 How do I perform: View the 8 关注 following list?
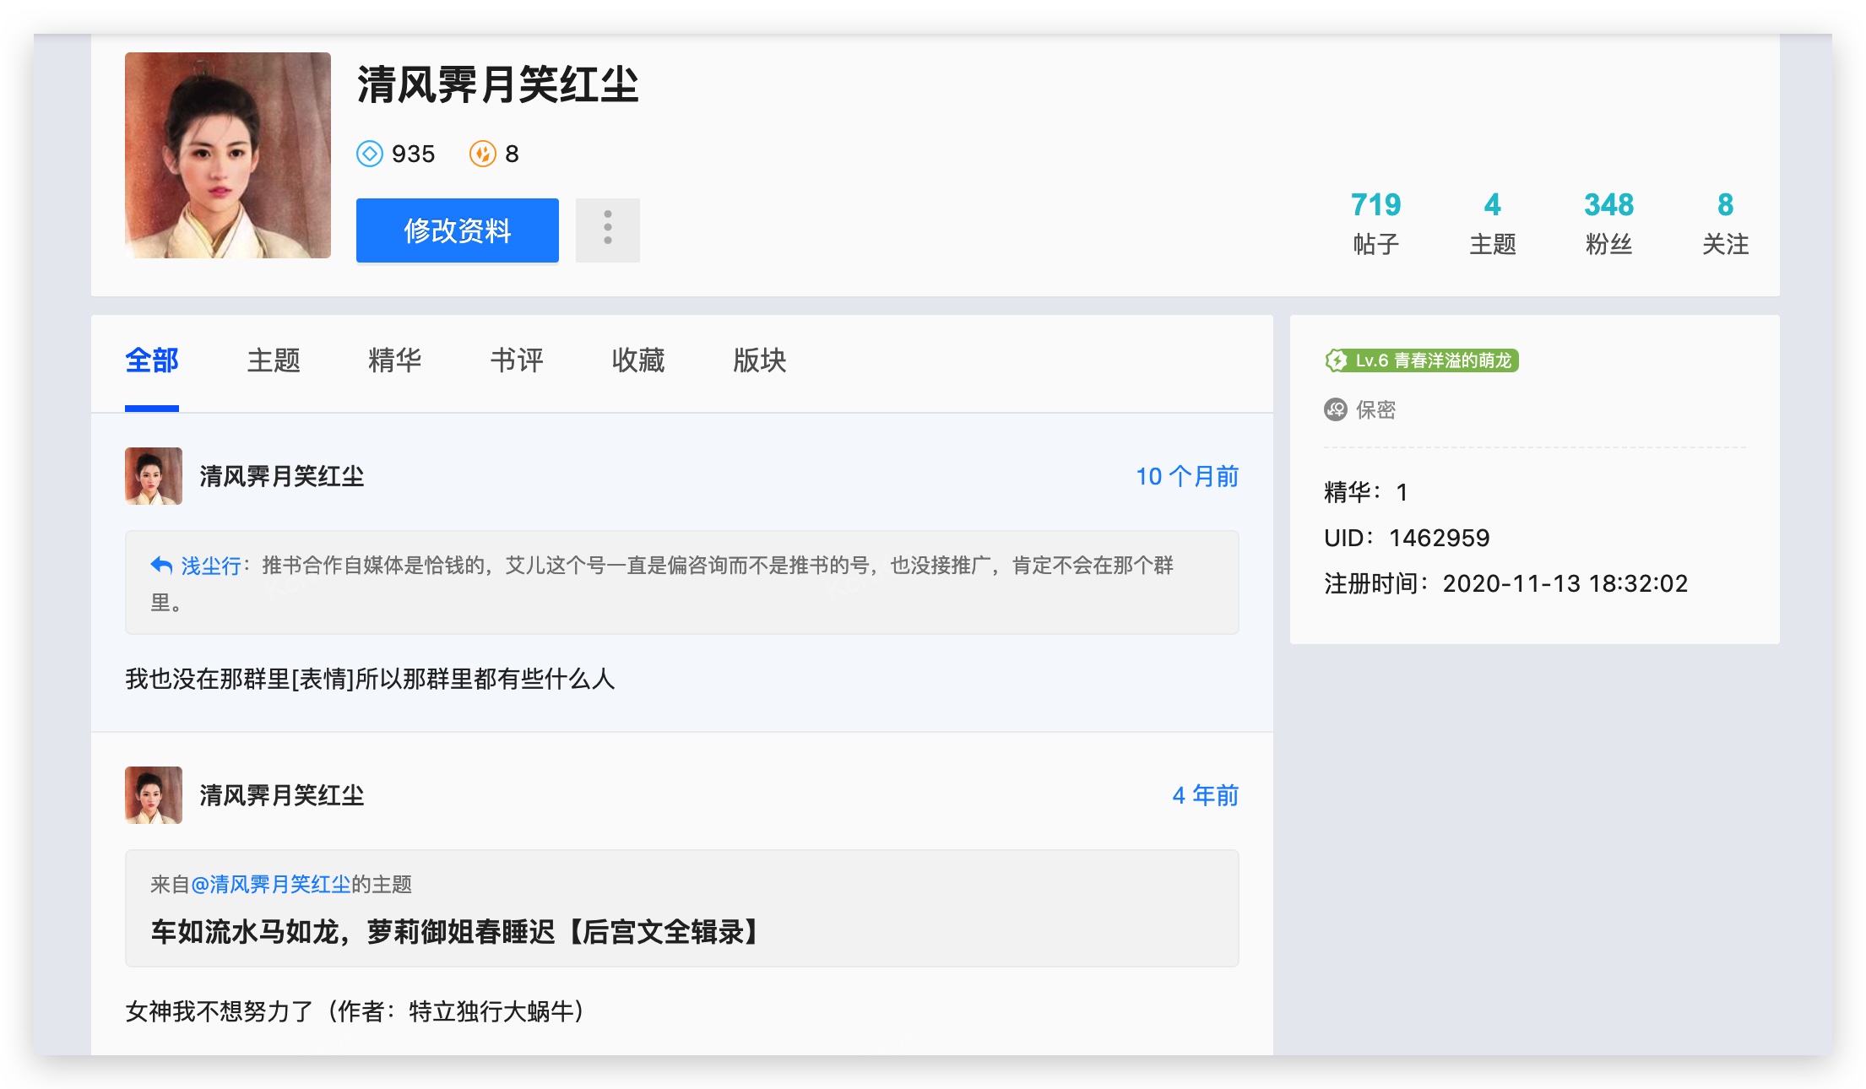point(1726,223)
